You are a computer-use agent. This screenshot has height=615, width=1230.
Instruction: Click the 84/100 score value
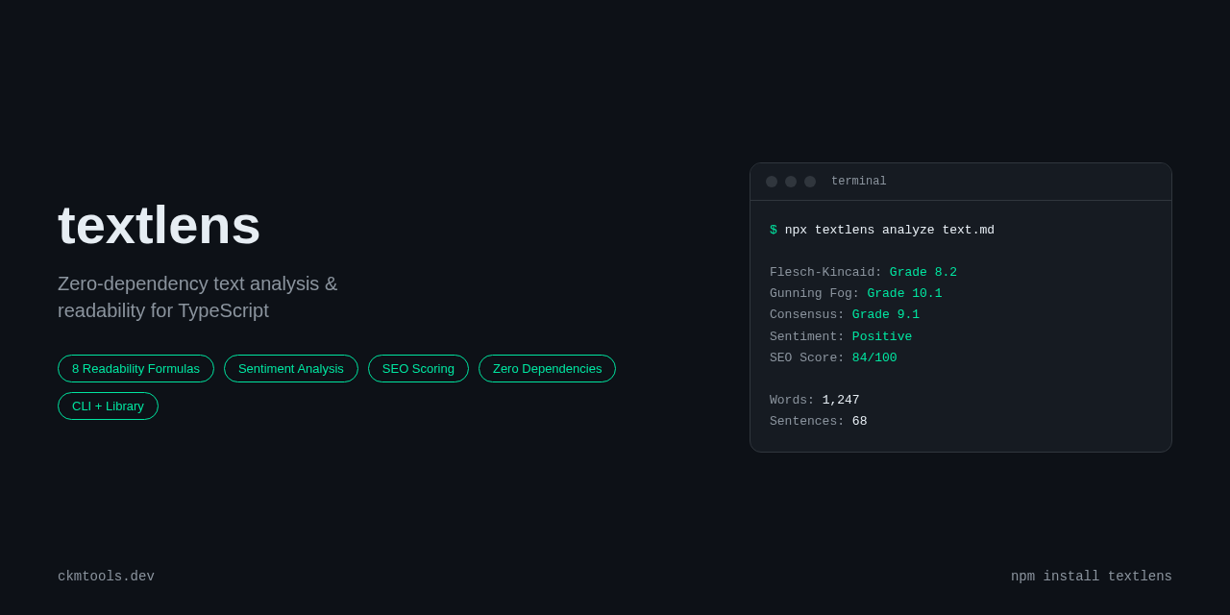(874, 357)
